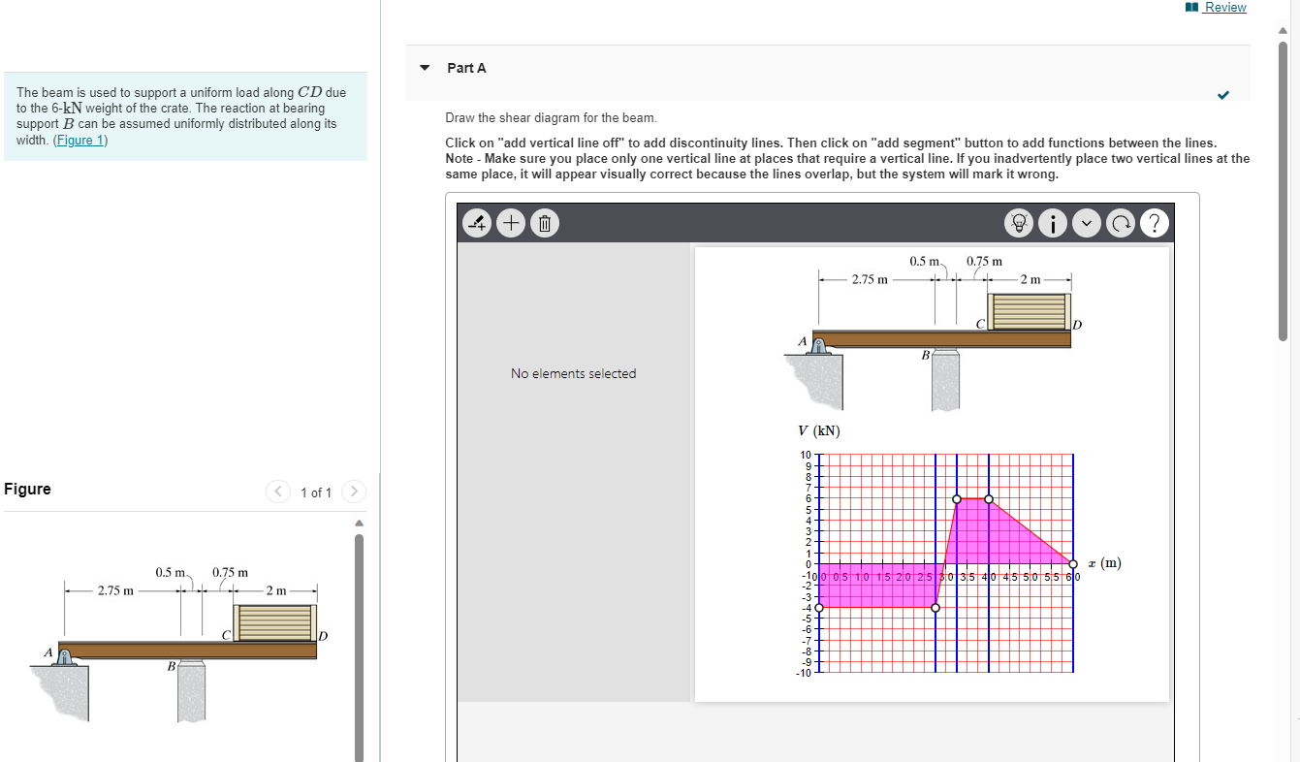Click the Figure panel heading
The height and width of the screenshot is (762, 1300).
28,489
